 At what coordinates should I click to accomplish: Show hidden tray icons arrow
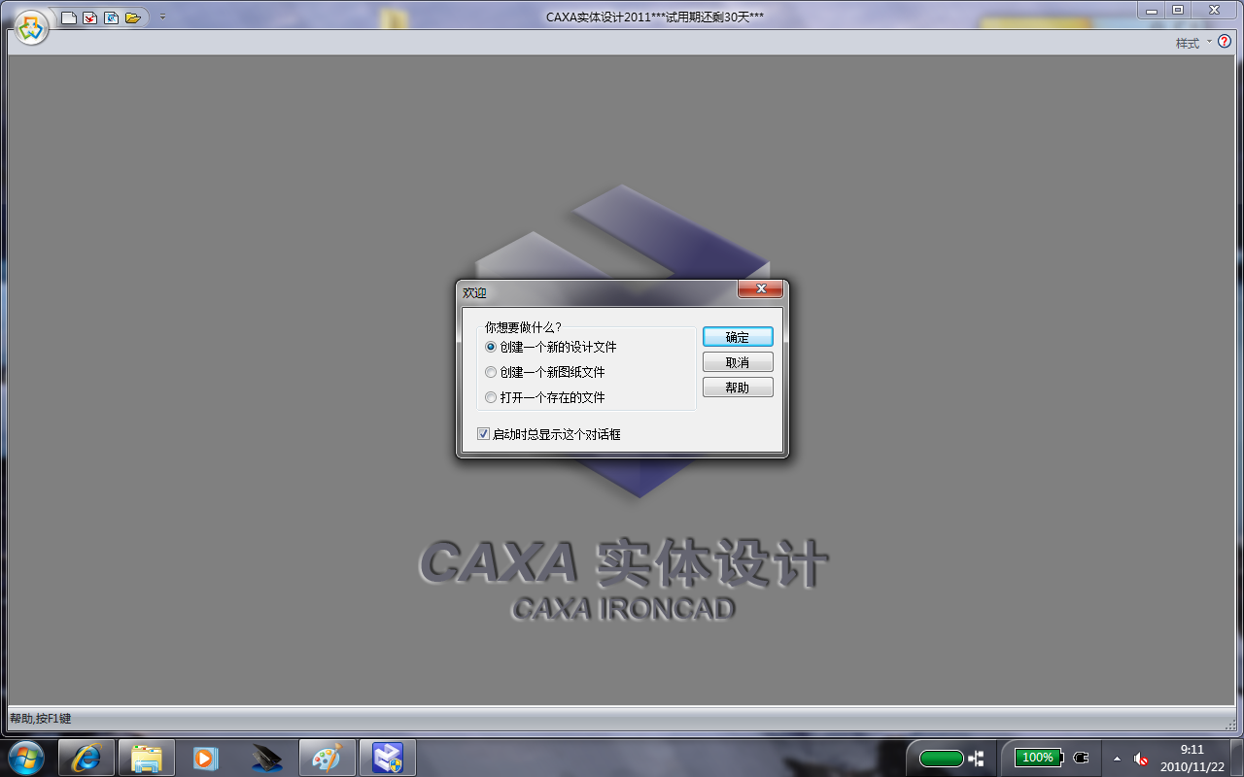click(1117, 759)
